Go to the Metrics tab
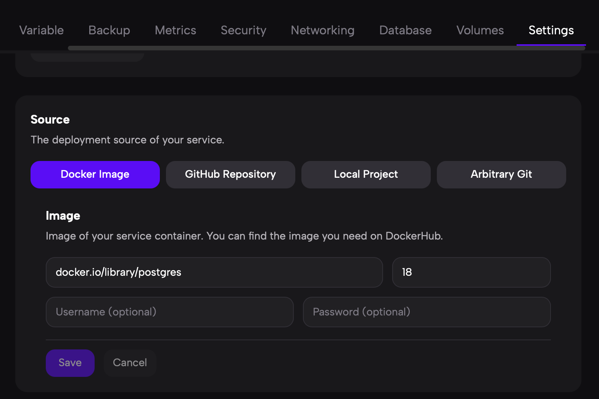599x399 pixels. click(x=176, y=30)
